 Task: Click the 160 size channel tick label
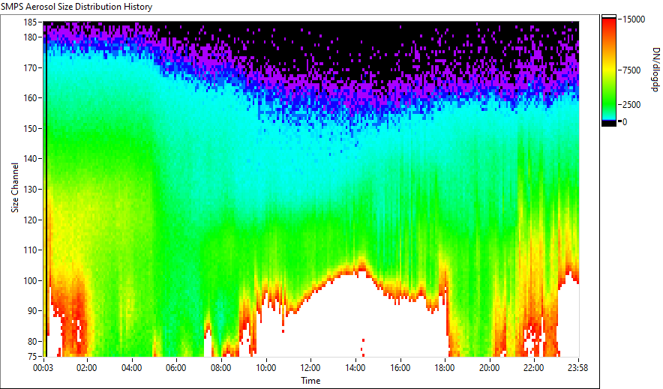[30, 98]
